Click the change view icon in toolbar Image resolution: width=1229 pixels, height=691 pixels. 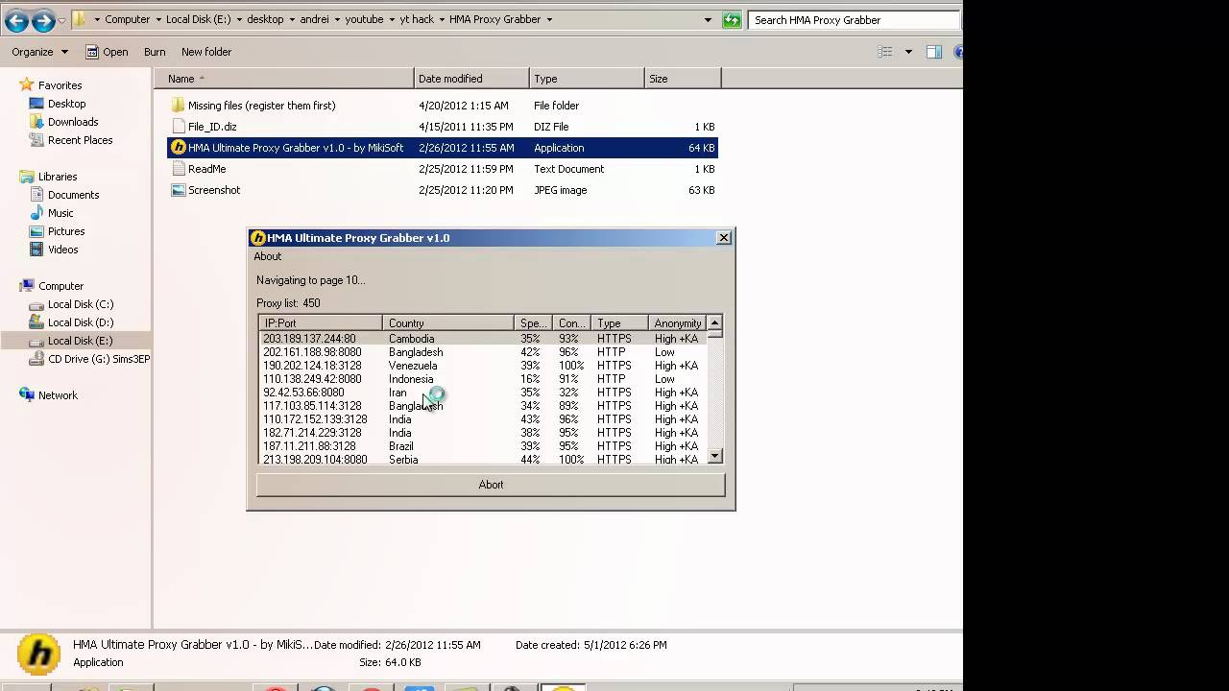pyautogui.click(x=885, y=52)
